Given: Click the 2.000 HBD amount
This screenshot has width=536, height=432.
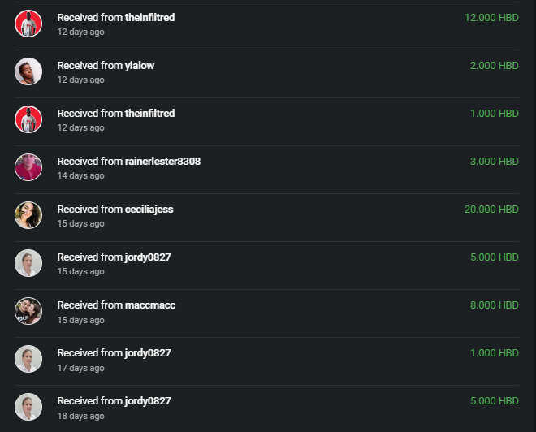Looking at the screenshot, I should pos(495,66).
